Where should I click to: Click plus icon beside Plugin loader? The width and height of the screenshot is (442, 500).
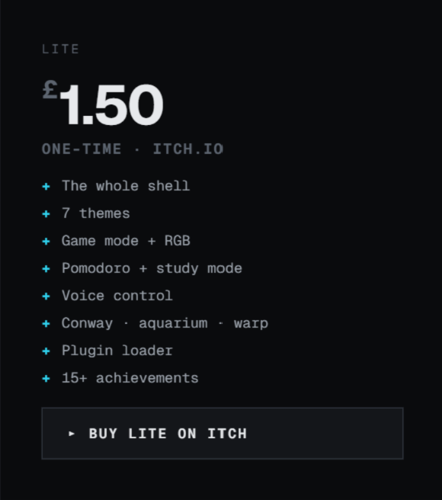pos(46,351)
